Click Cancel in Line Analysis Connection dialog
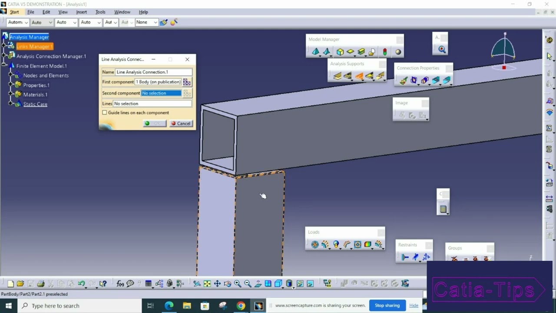 click(180, 123)
